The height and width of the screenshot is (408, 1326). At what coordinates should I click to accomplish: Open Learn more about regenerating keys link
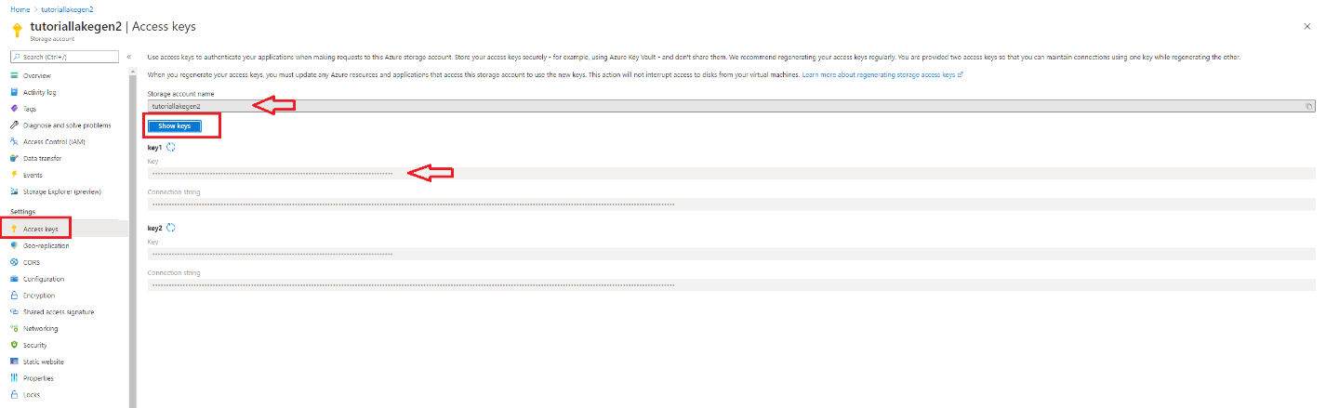pyautogui.click(x=882, y=73)
